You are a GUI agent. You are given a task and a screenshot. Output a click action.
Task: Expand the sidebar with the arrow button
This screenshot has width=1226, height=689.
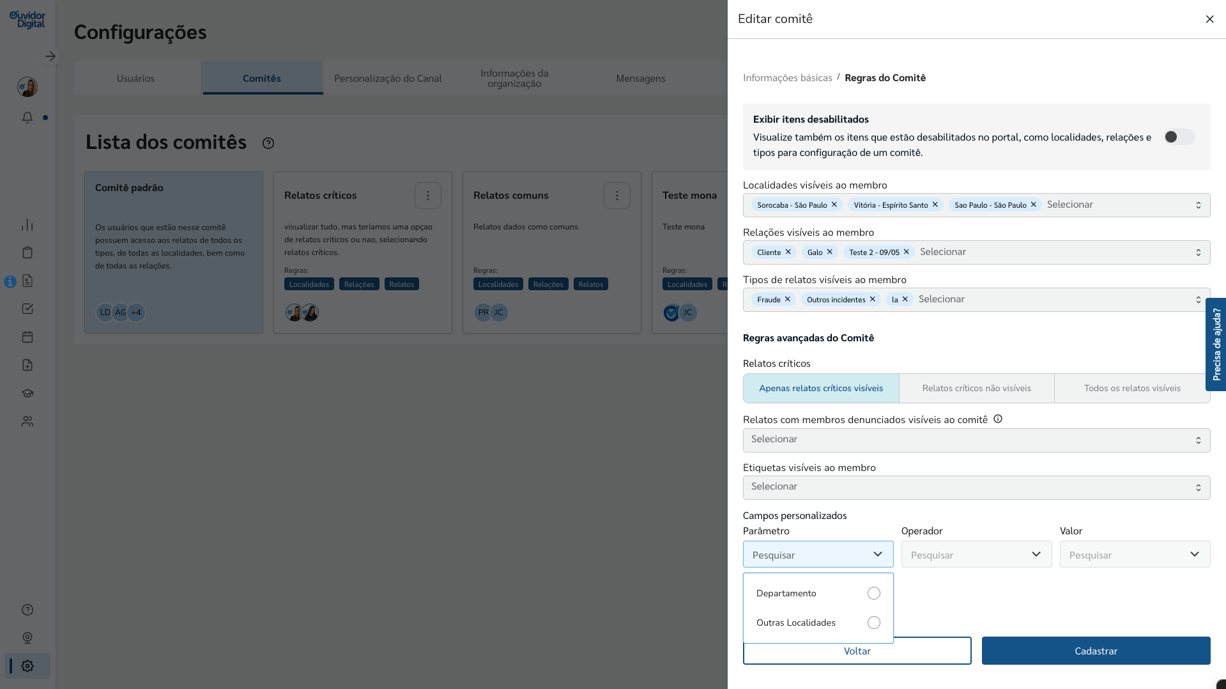50,56
